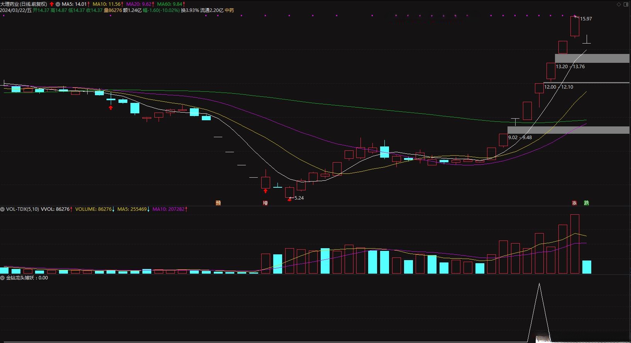The width and height of the screenshot is (631, 343).
Task: Click the MA5: 14.01 label
Action: pyautogui.click(x=74, y=4)
